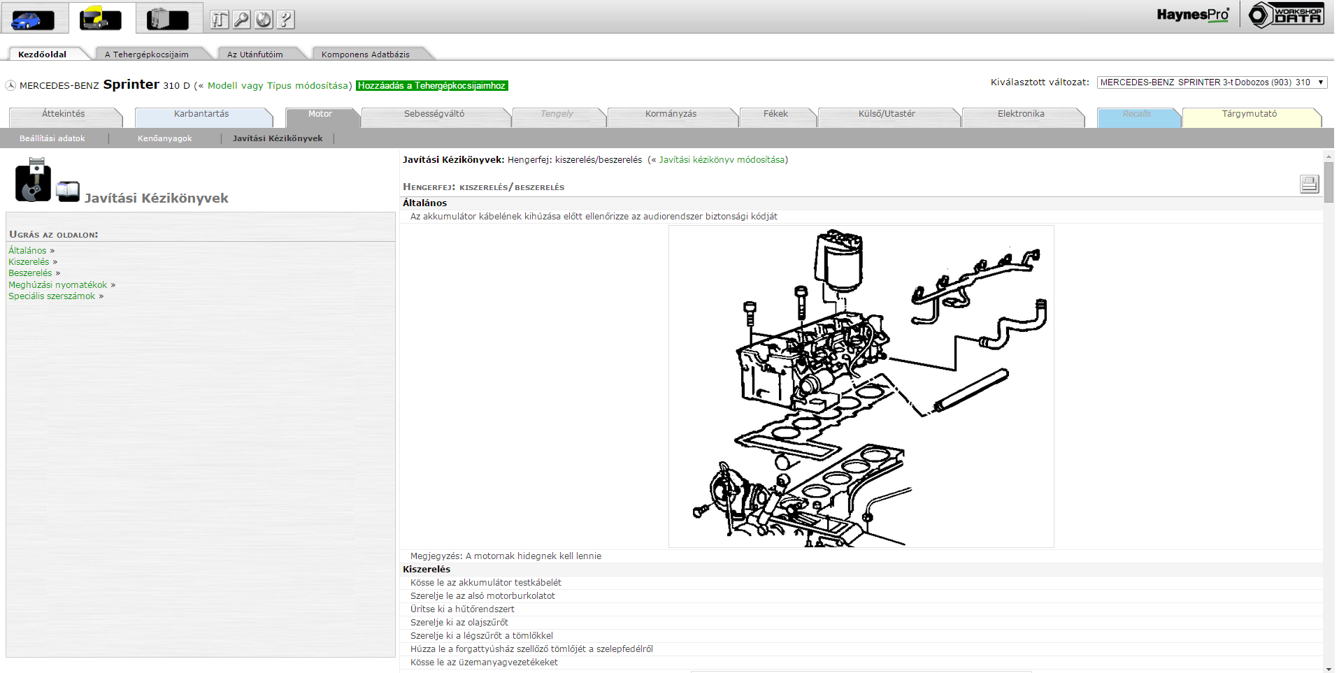Click the hammer tools icon in toolbar
The width and height of the screenshot is (1339, 673).
point(220,20)
